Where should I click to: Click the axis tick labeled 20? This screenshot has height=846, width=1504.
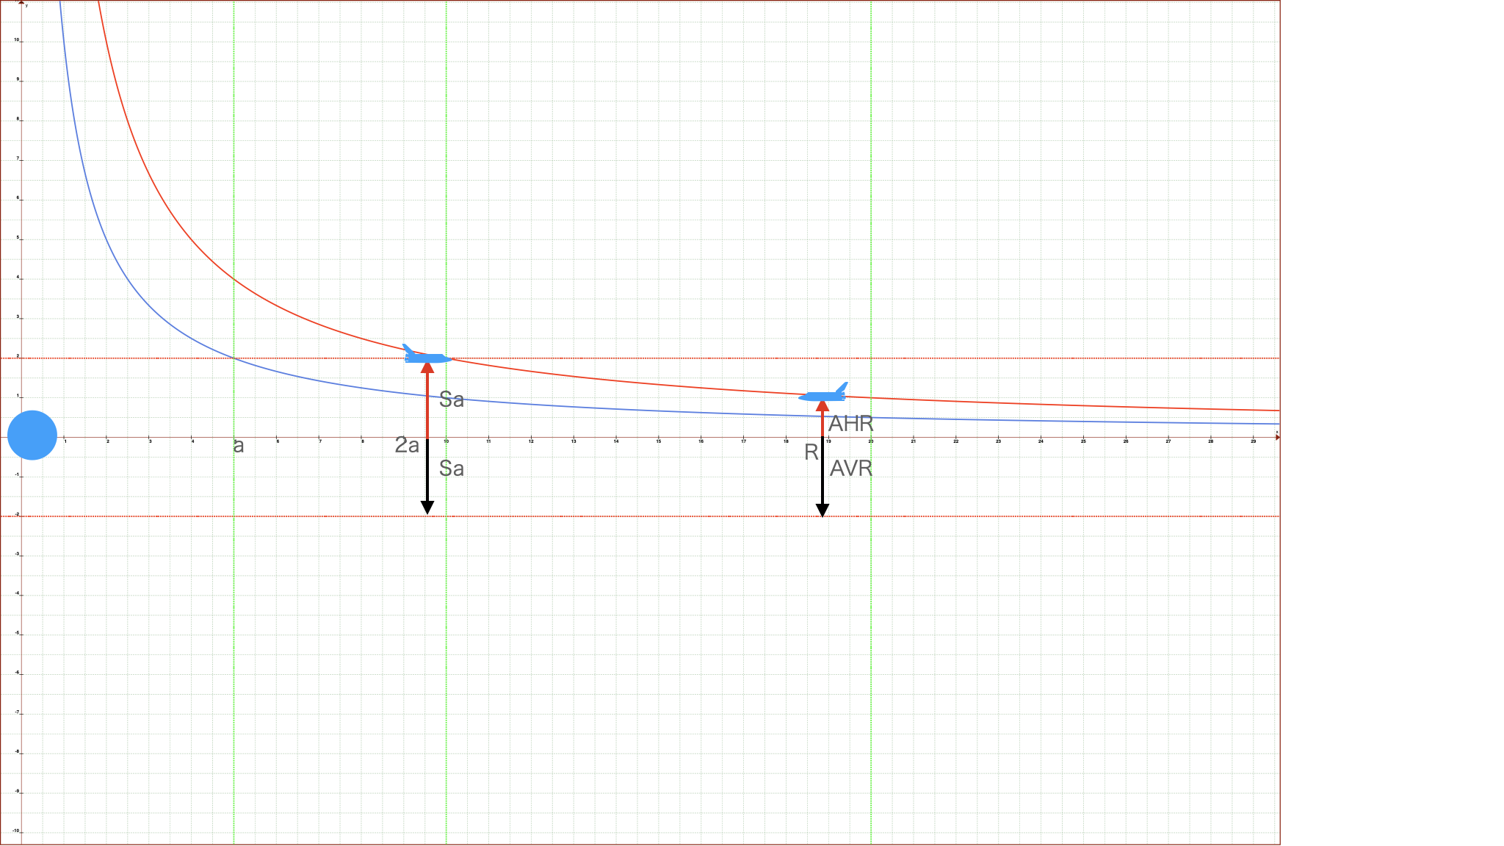pyautogui.click(x=871, y=441)
